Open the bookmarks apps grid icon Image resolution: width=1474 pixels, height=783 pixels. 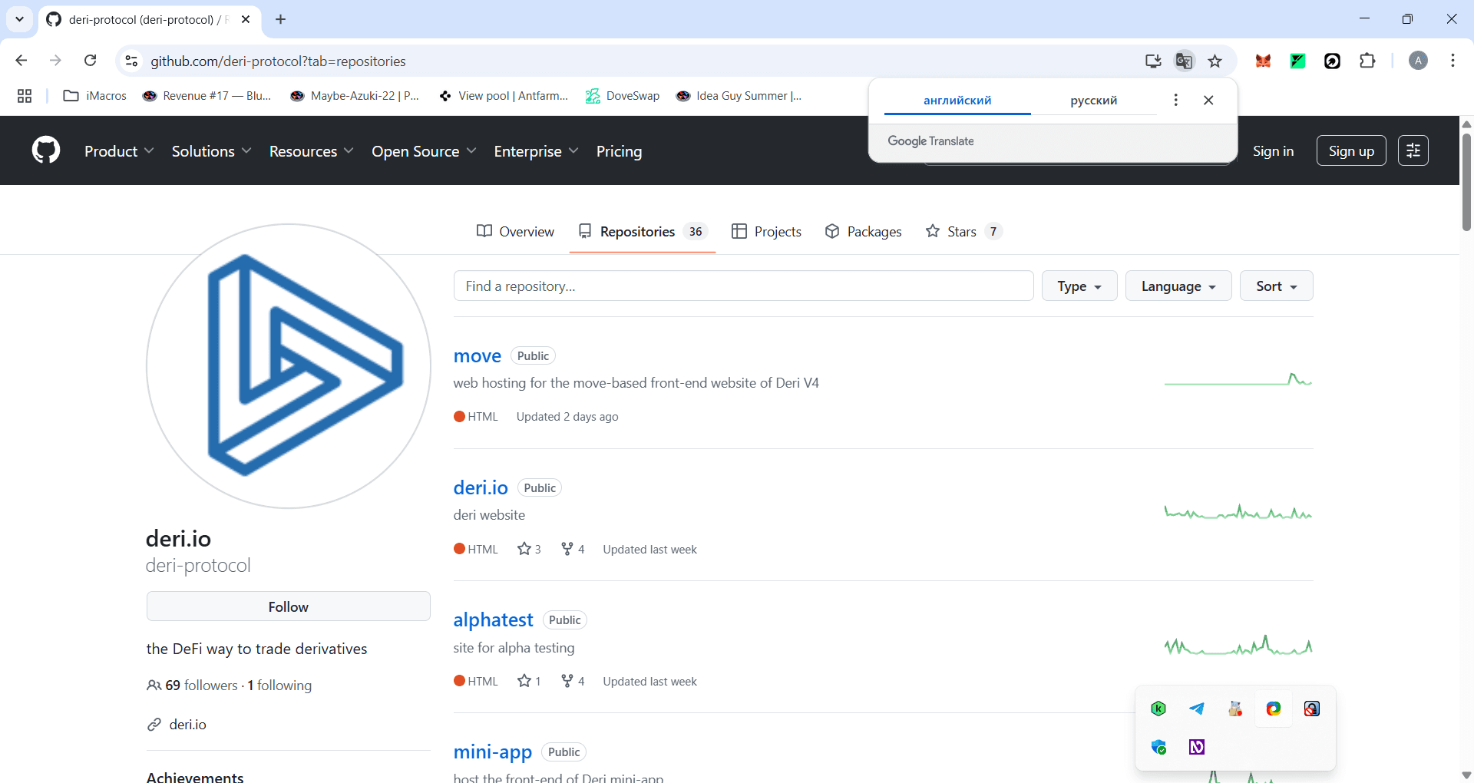pos(25,96)
